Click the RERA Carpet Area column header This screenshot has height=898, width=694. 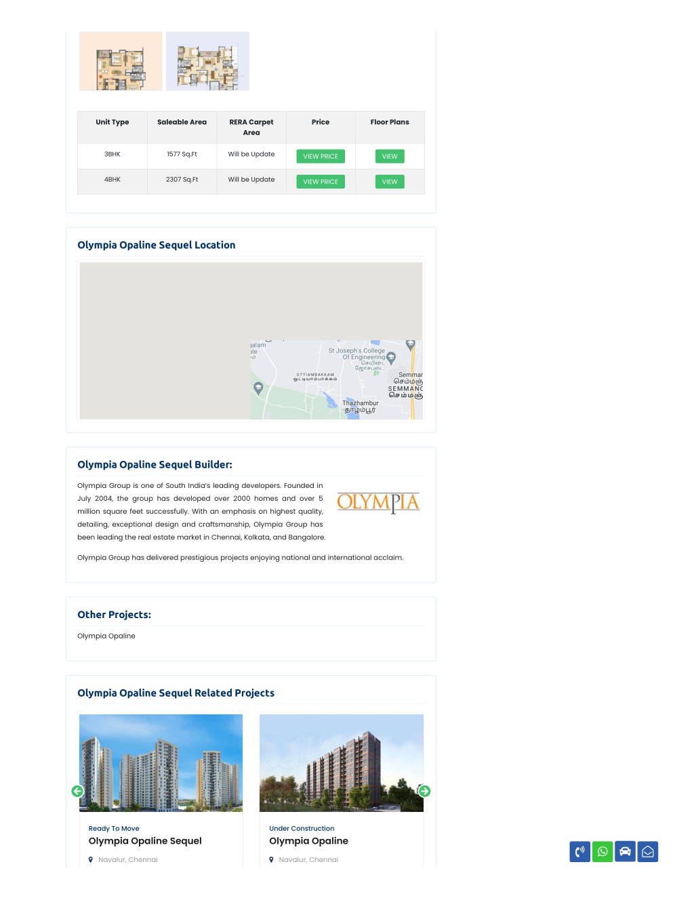[251, 127]
